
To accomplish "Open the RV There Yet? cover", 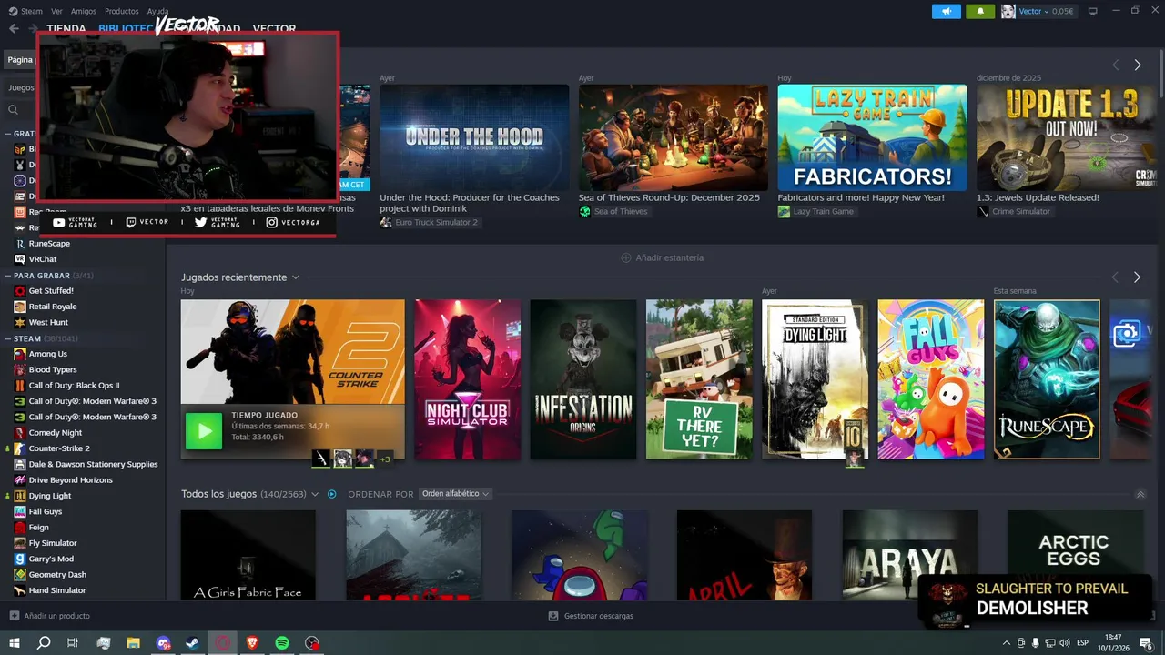I will click(x=699, y=379).
